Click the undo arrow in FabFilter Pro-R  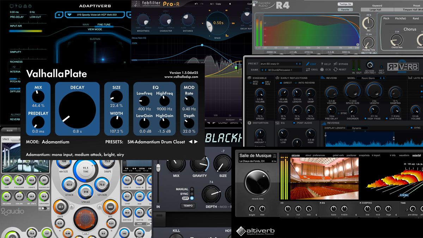tap(196, 4)
